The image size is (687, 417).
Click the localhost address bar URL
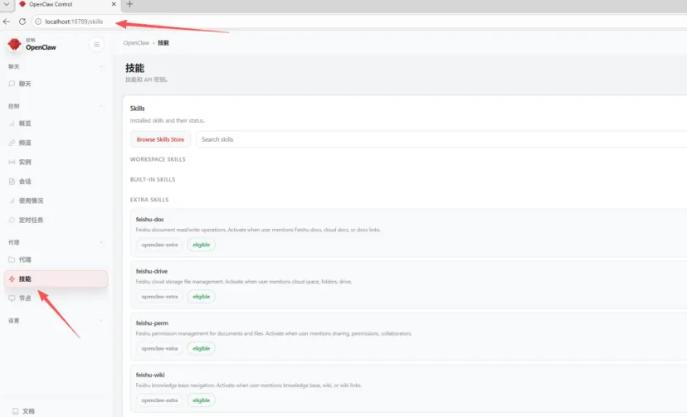pos(74,22)
